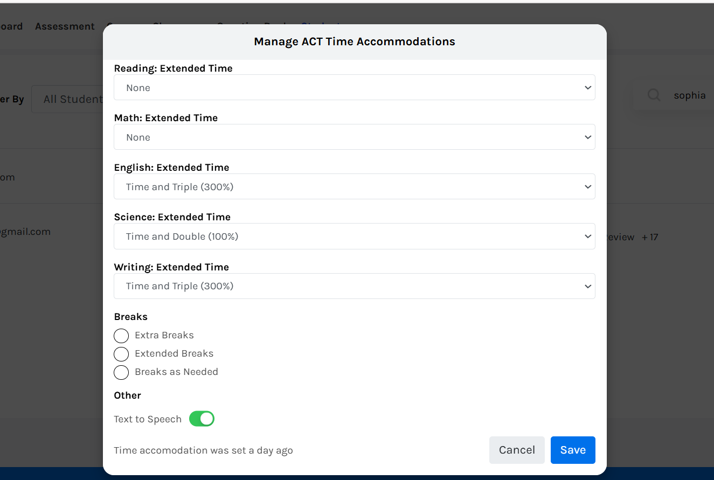Screen dimensions: 714x480
Task: Select Breaks as Needed radio button
Action: tap(121, 372)
